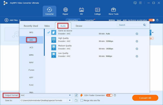Screen dimensions: 163x105
Task: Open the Save to path dropdown
Action: click(70, 100)
